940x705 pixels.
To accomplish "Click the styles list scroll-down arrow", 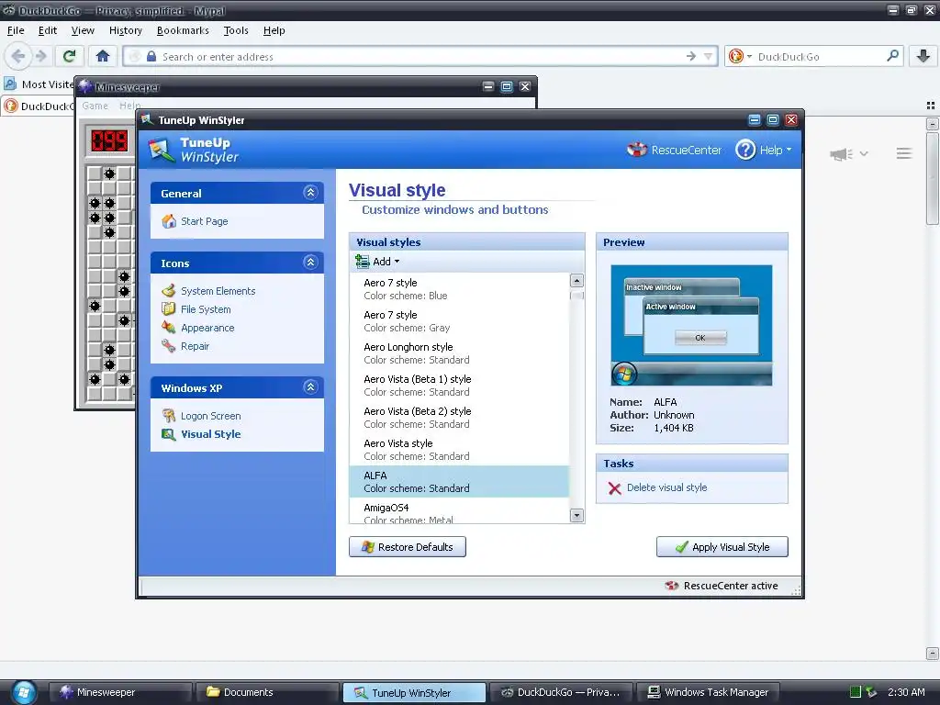I will [576, 515].
